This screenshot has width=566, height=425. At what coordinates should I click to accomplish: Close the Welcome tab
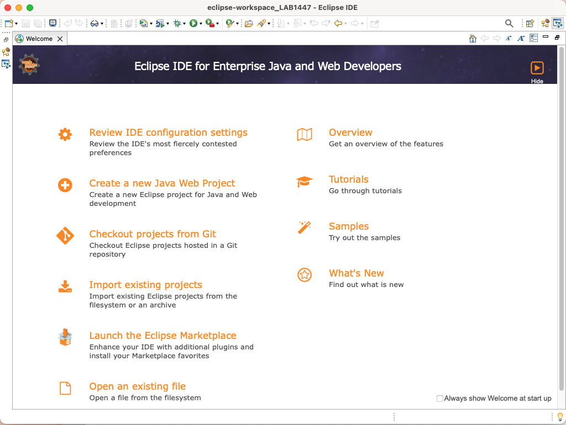tap(60, 39)
